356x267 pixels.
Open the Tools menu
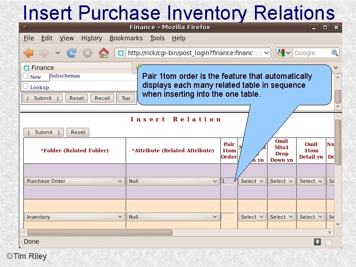pyautogui.click(x=157, y=38)
